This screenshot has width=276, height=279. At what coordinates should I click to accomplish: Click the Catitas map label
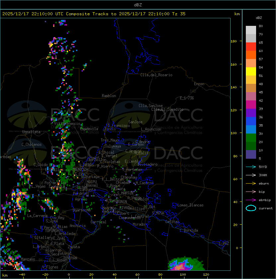coord(172,222)
